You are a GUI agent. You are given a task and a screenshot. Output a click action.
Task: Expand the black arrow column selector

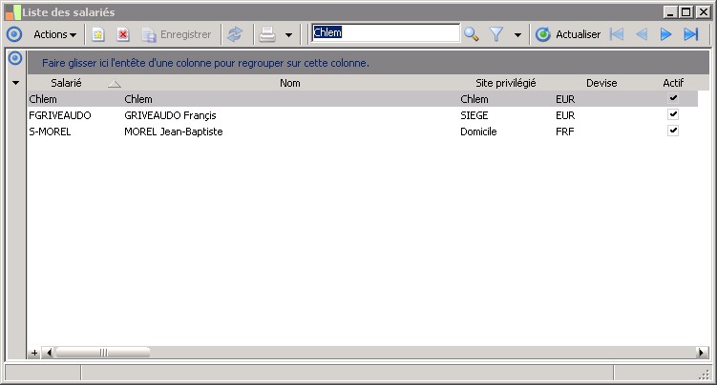15,83
